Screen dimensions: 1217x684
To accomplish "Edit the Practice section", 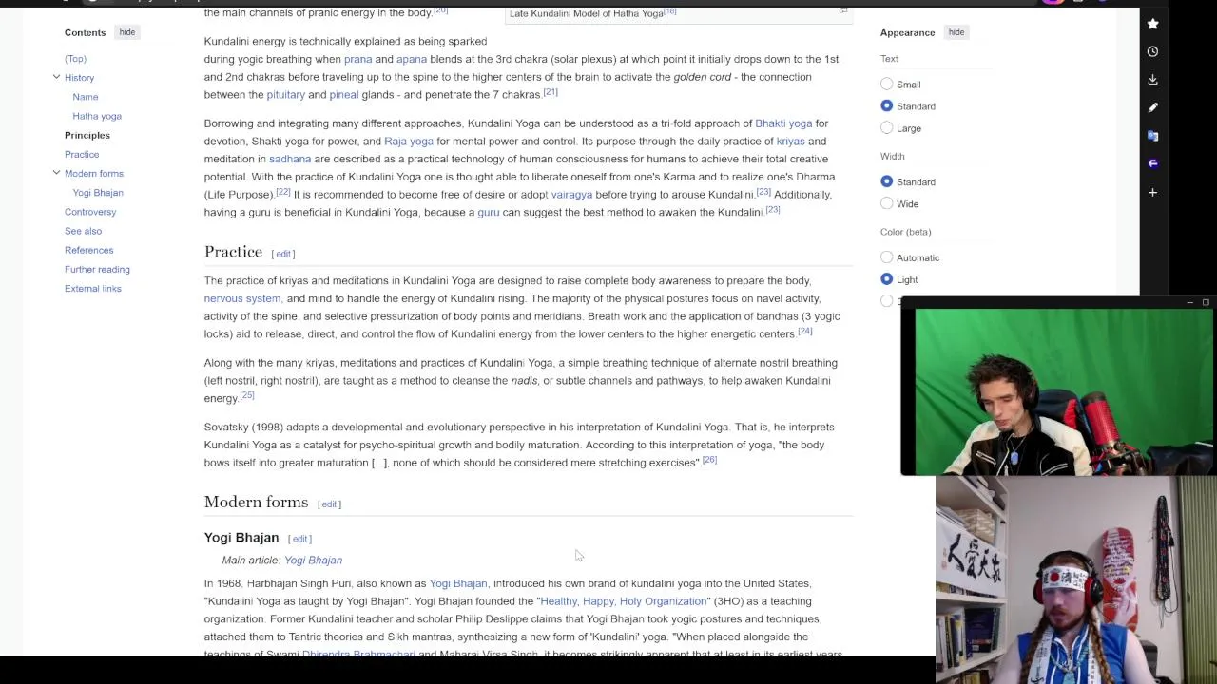I will (x=283, y=254).
